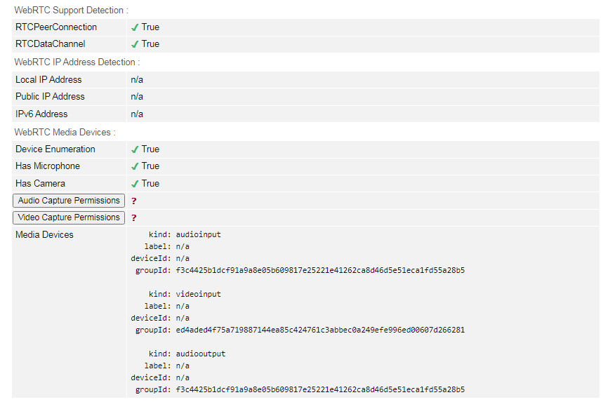Click red question mark next to Audio Capture
This screenshot has width=603, height=402.
coord(133,201)
